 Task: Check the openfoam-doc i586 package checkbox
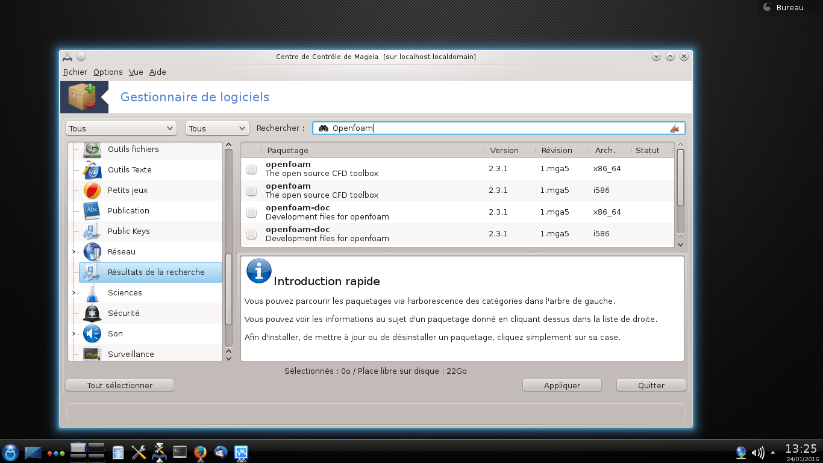coord(251,235)
